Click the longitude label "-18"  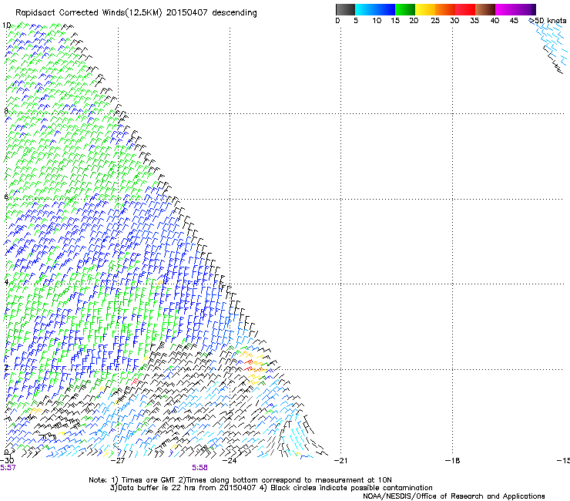(x=452, y=460)
